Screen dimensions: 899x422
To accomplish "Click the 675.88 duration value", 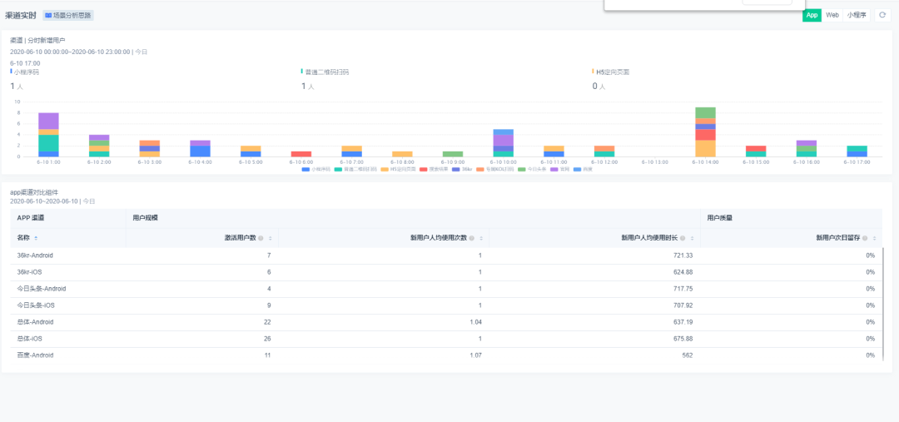I will (683, 338).
